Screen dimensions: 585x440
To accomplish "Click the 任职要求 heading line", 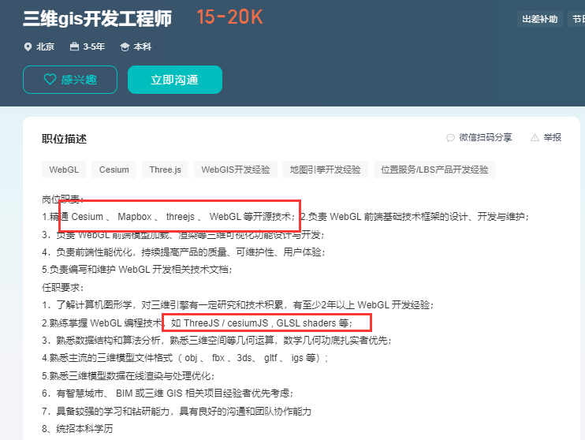I will pos(63,287).
